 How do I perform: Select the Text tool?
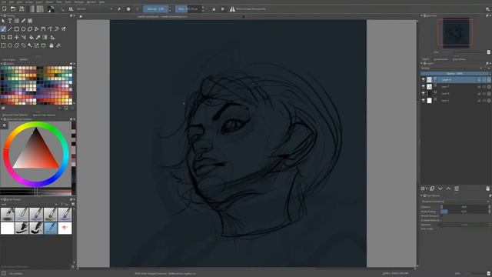tap(10, 21)
